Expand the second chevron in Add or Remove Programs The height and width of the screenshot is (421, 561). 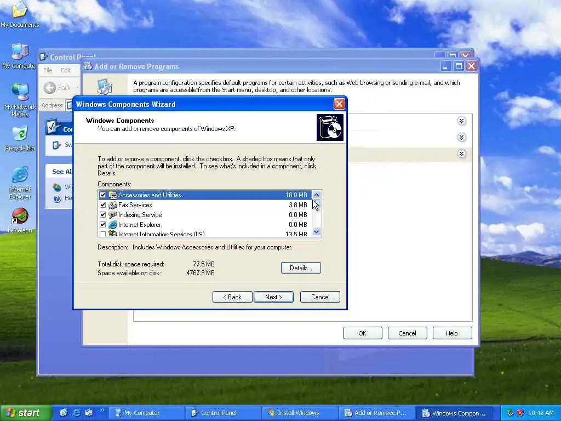tap(461, 138)
